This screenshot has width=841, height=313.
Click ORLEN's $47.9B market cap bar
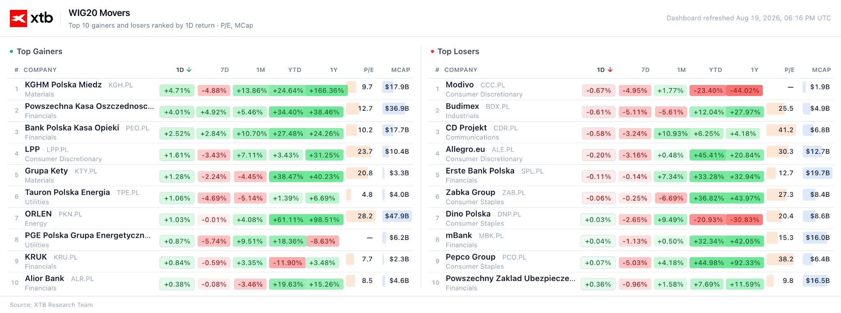point(397,216)
